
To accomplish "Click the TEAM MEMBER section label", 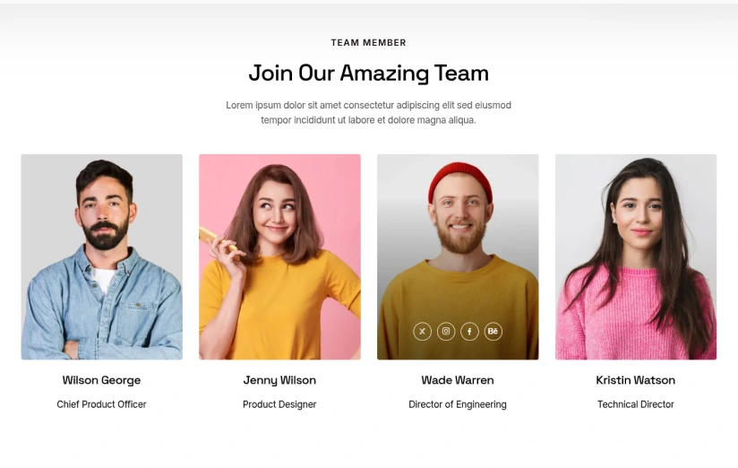I will 368,42.
